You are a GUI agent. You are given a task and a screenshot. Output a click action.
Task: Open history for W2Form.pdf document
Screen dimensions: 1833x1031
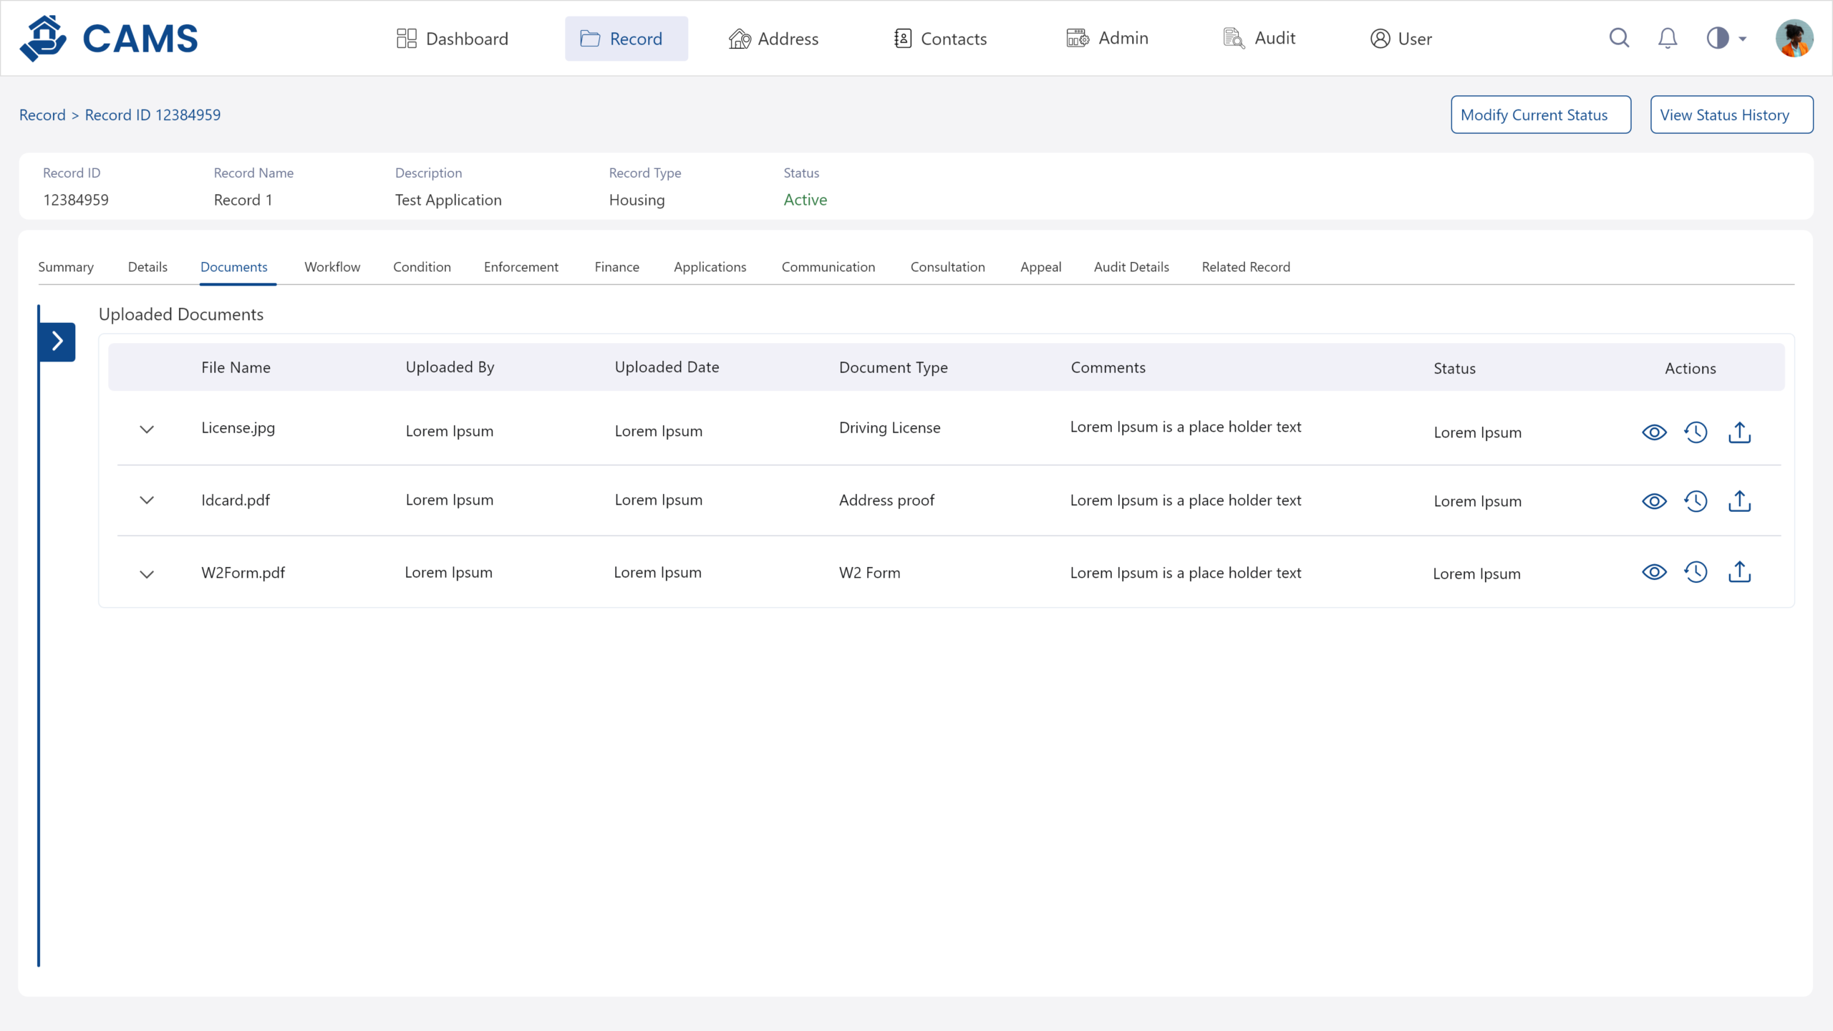[x=1696, y=572]
